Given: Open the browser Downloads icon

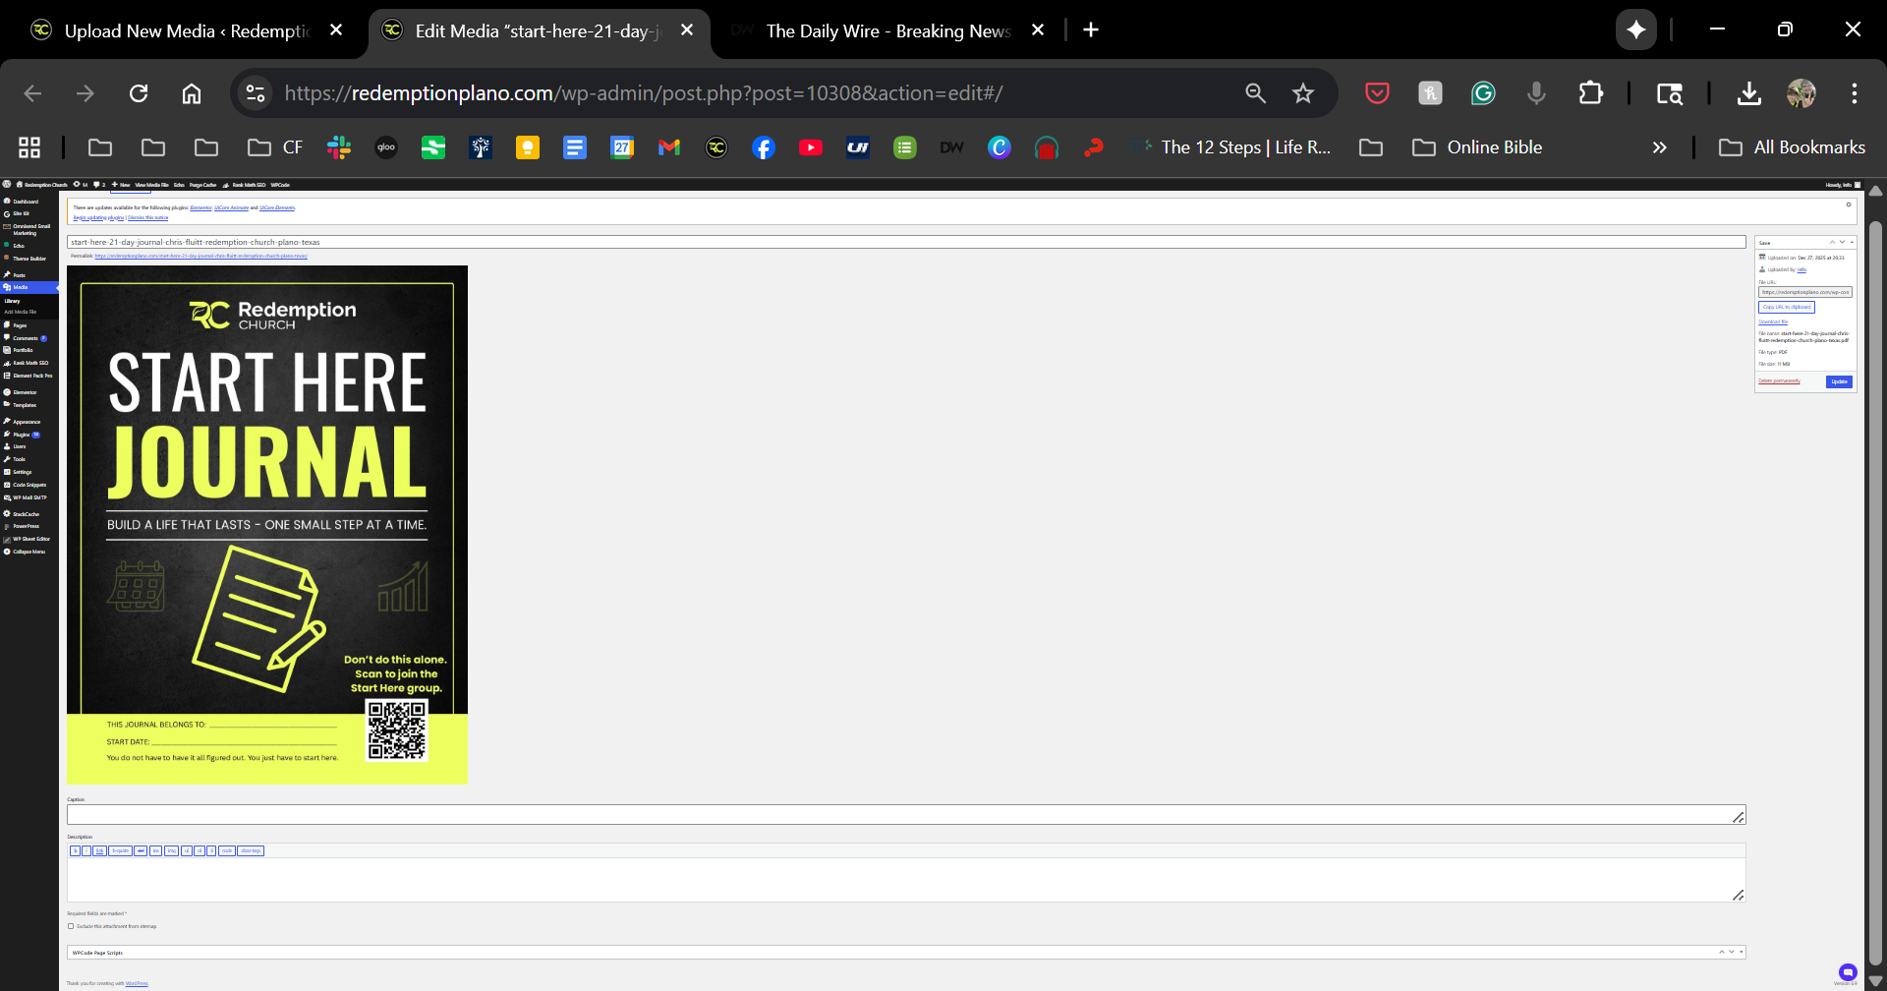Looking at the screenshot, I should (1748, 93).
